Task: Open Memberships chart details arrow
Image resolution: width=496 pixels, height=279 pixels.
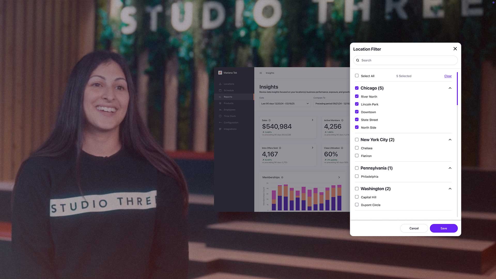Action: click(339, 177)
